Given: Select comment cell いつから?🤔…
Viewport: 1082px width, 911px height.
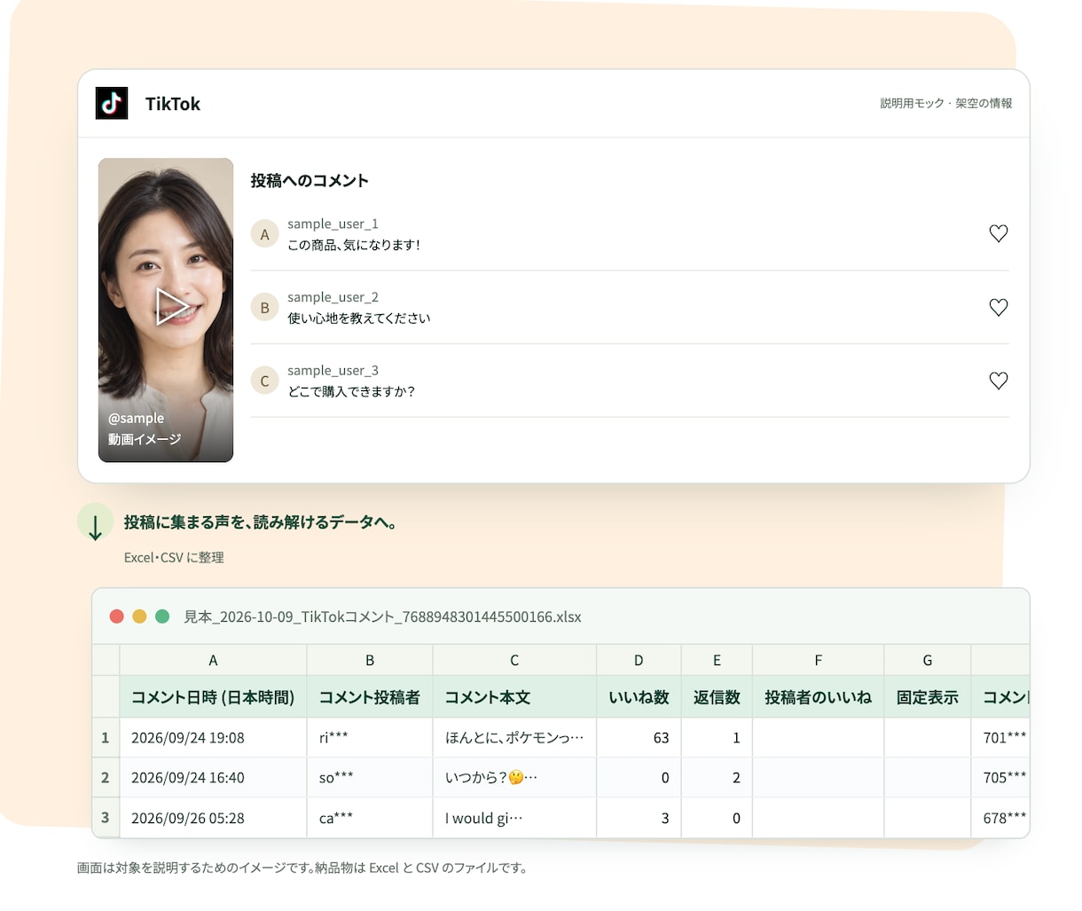Looking at the screenshot, I should (514, 777).
